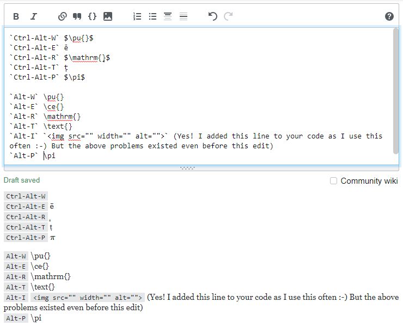Click the 'Alt-W' code in preview
This screenshot has width=403, height=326.
[16, 256]
